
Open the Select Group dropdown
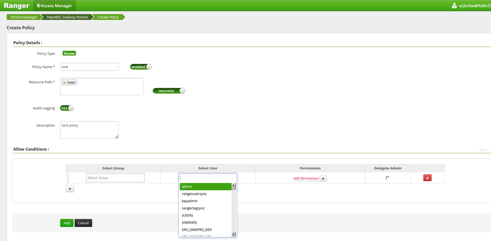(x=115, y=178)
